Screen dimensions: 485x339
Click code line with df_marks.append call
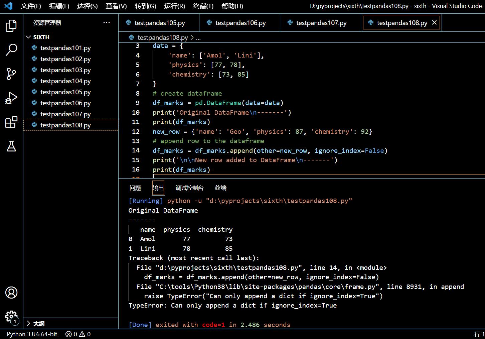coord(270,150)
